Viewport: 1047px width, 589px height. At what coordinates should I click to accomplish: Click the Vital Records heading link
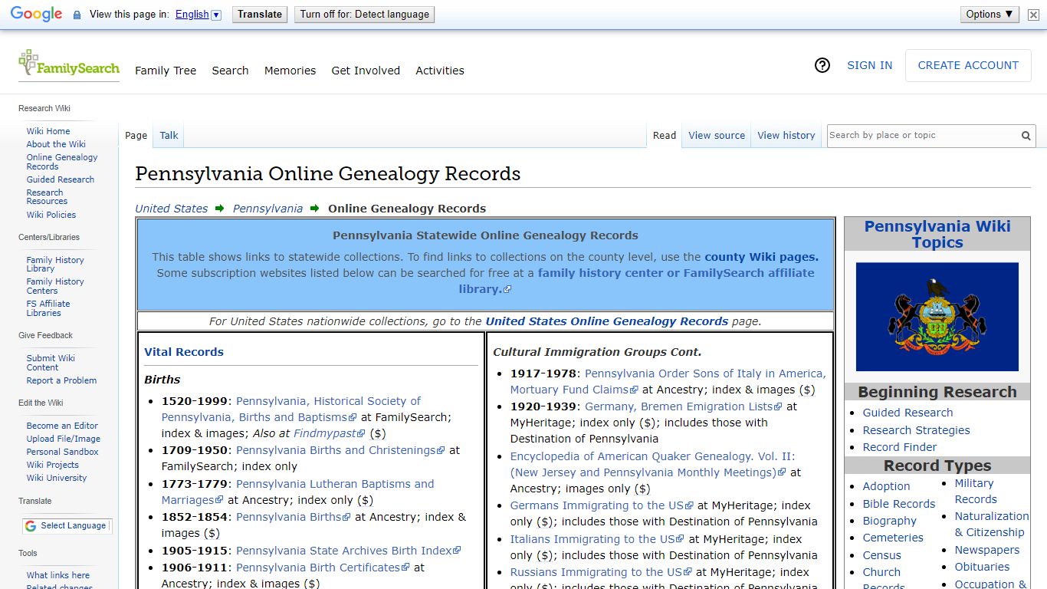(184, 352)
